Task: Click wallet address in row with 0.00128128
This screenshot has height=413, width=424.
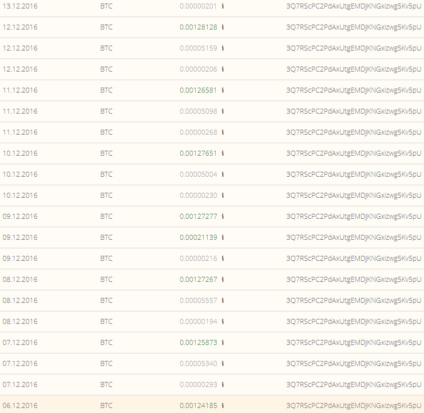Action: [x=354, y=27]
